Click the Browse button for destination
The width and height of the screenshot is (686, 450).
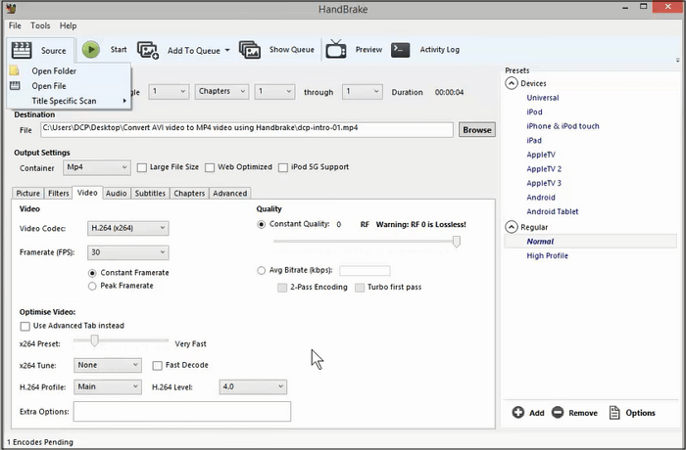click(476, 129)
